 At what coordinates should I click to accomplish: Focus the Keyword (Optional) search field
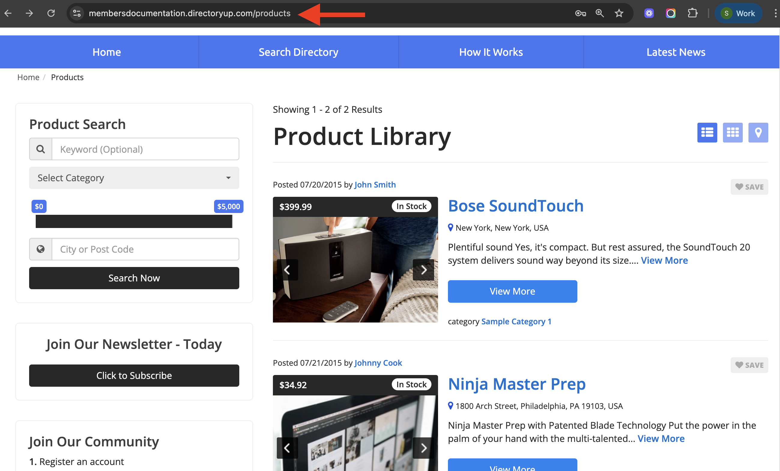[145, 149]
